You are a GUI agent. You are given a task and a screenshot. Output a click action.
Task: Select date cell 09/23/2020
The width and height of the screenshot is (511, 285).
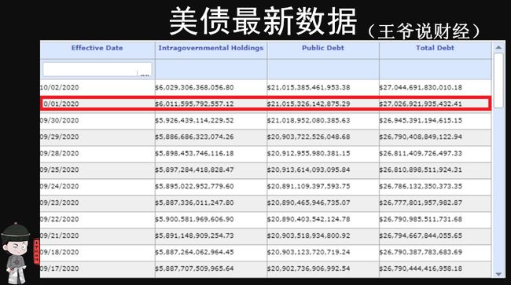pyautogui.click(x=60, y=203)
